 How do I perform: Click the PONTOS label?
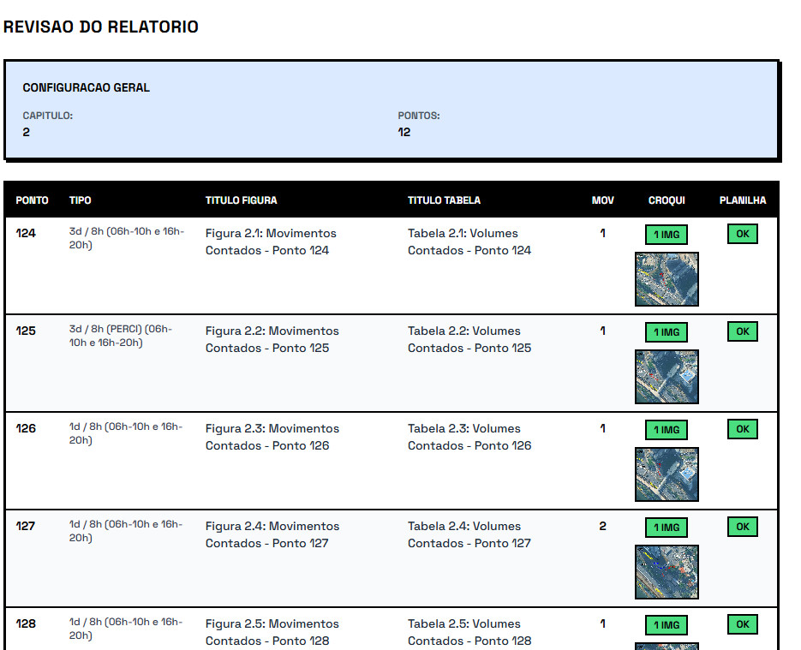(419, 116)
